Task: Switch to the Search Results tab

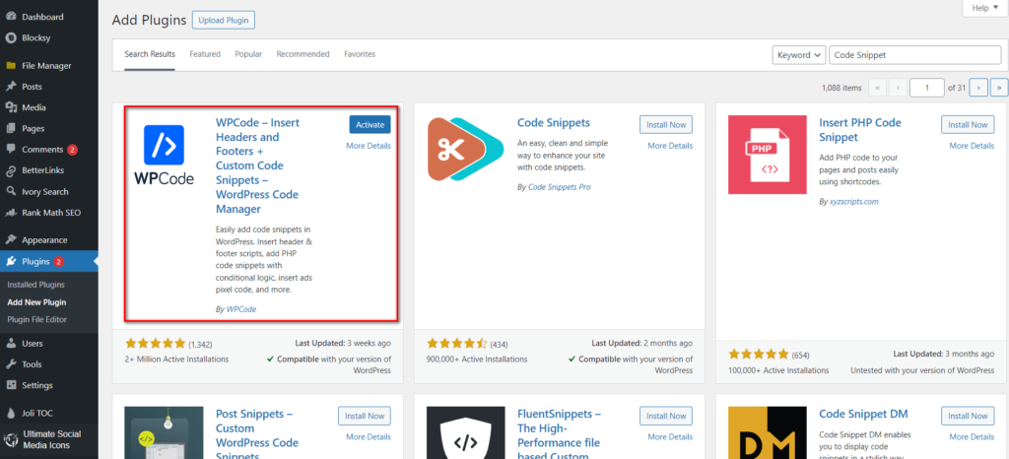Action: [150, 54]
